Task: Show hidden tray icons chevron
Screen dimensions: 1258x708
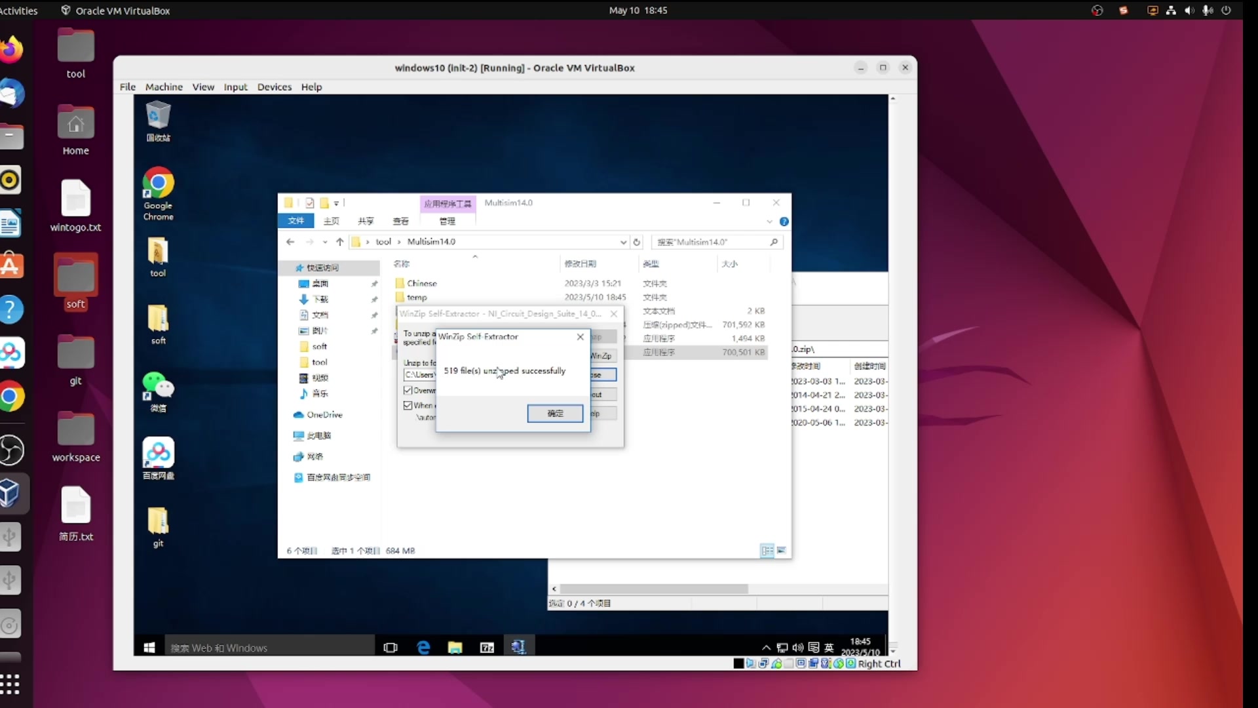Action: (x=766, y=648)
